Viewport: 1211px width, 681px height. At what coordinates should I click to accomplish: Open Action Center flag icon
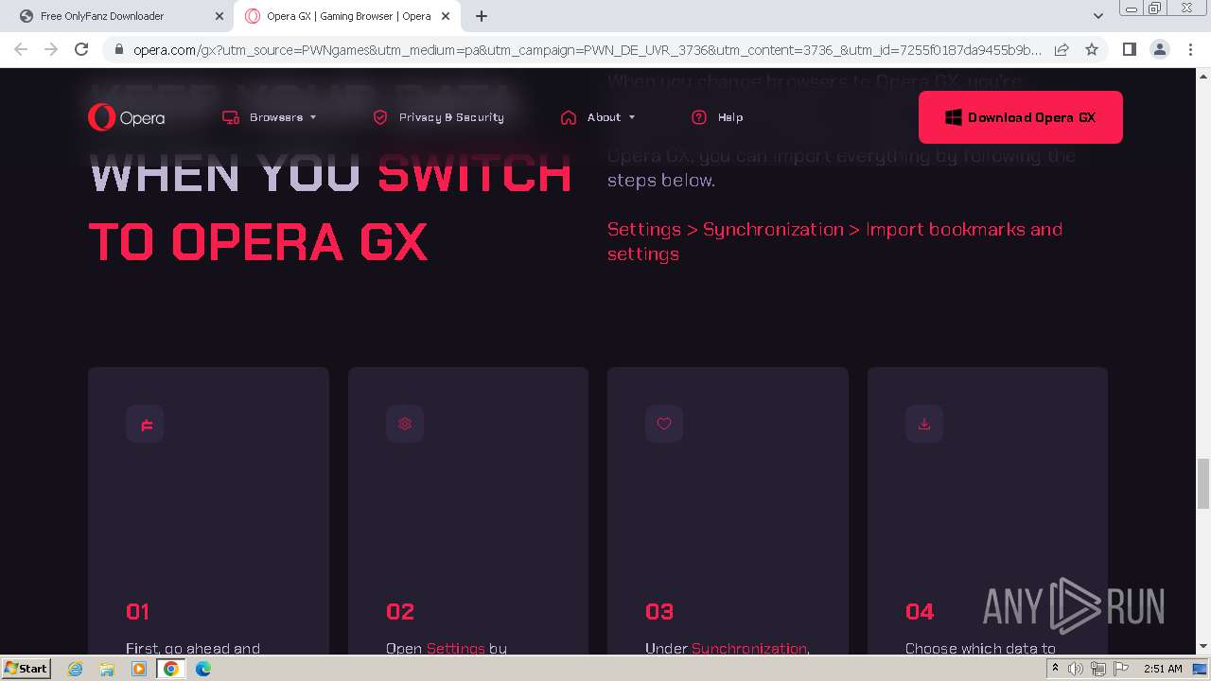[x=1120, y=669]
